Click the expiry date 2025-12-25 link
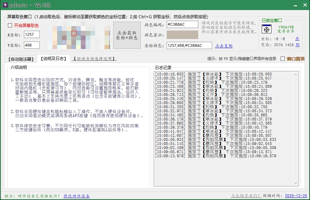This screenshot has height=200, width=310. 296,196
